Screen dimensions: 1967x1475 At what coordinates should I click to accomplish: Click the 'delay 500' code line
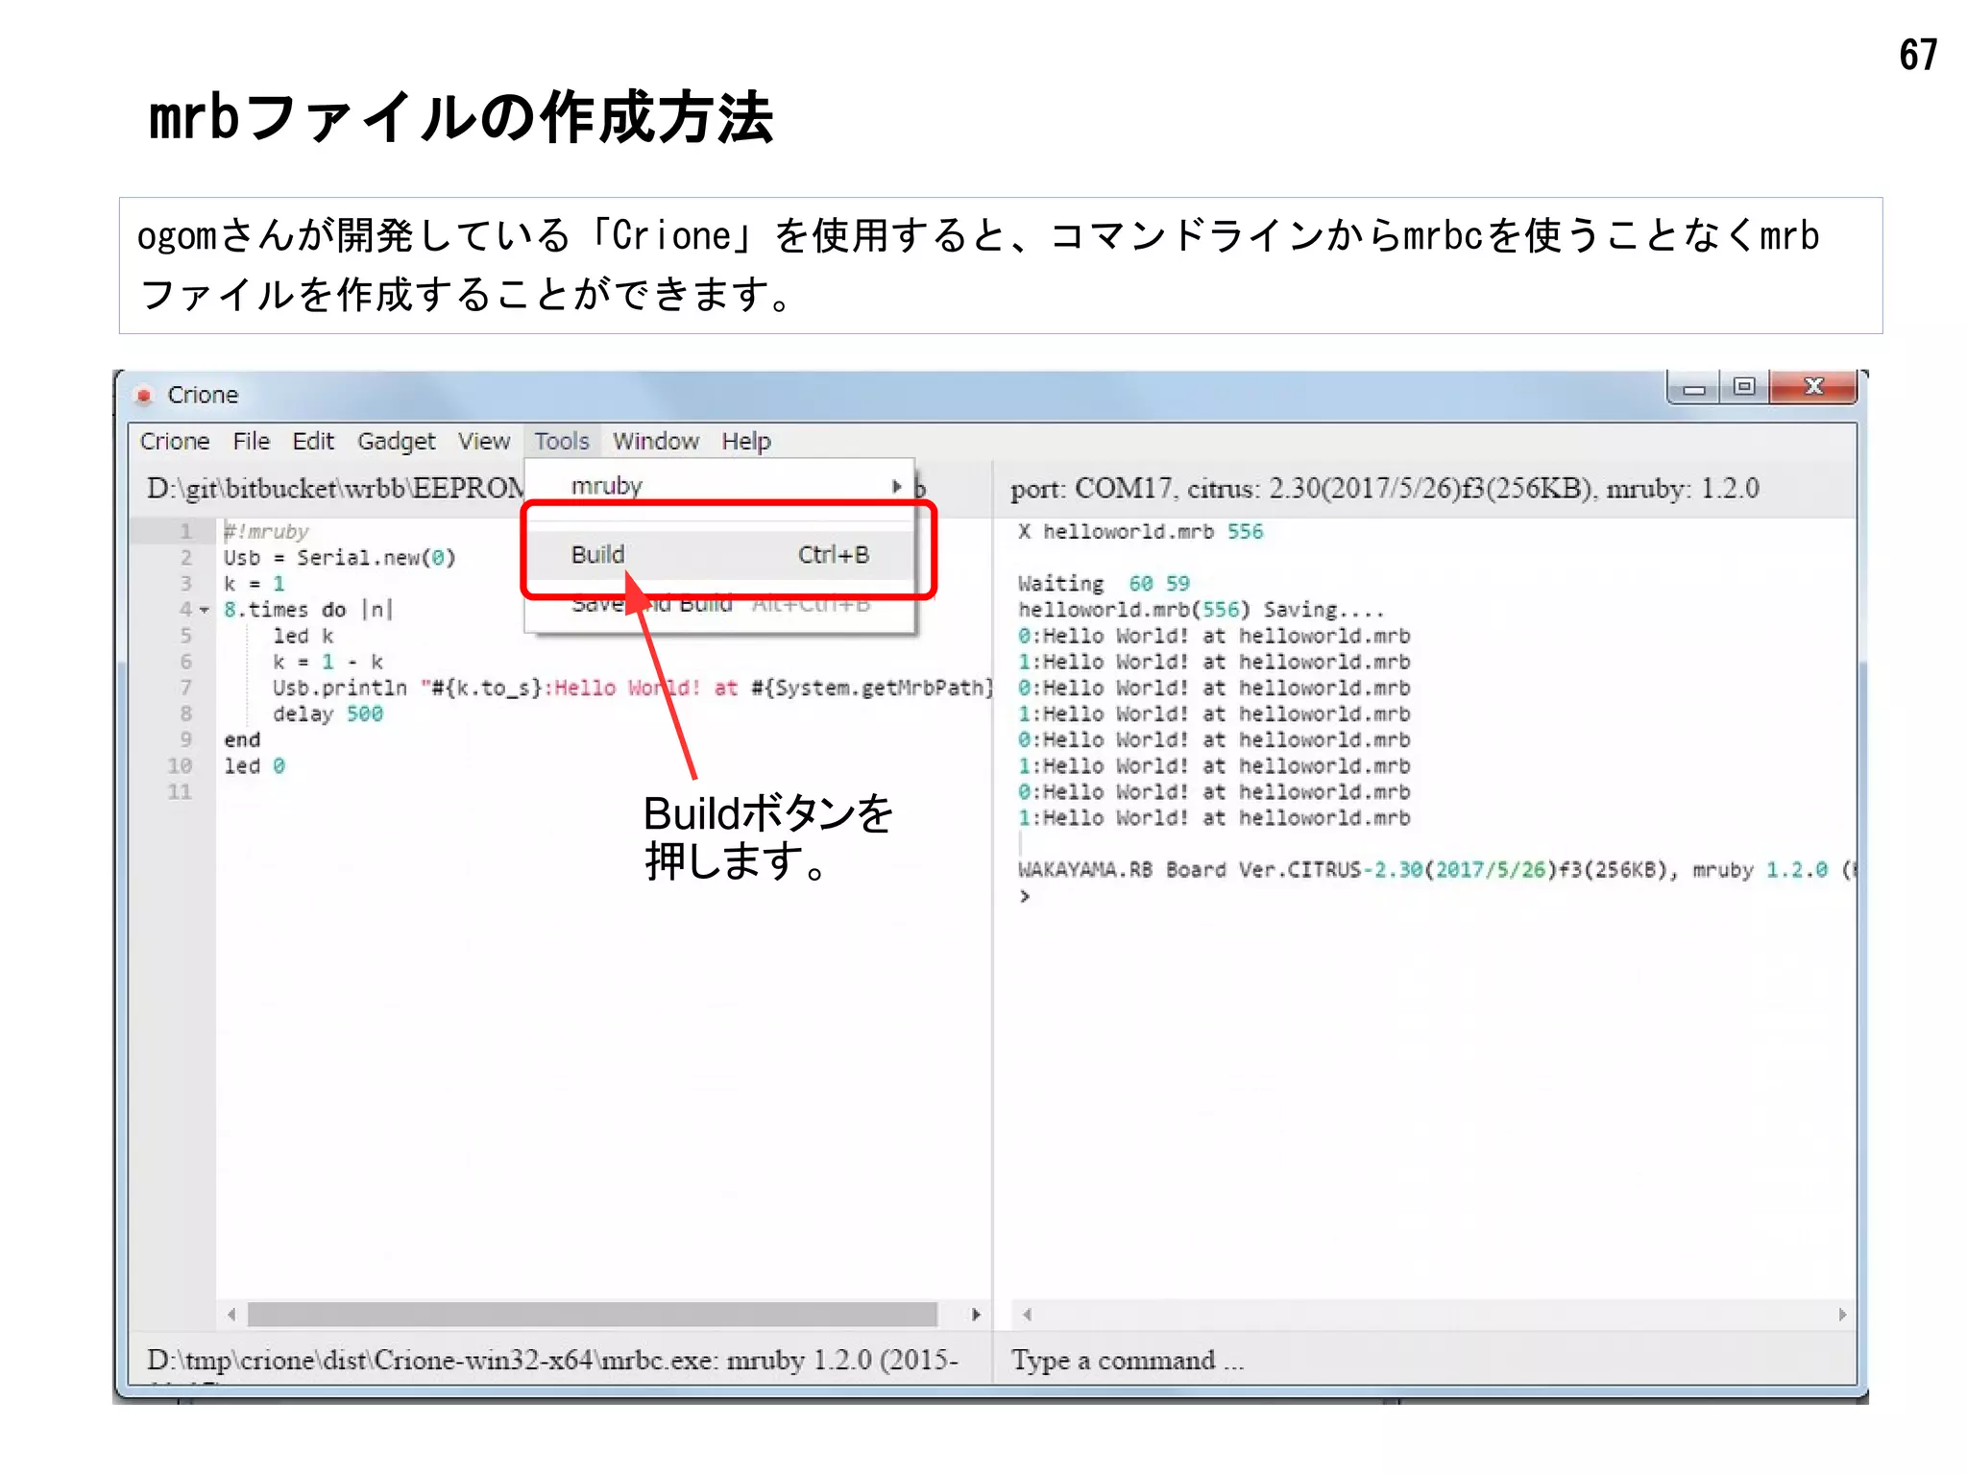pos(328,713)
